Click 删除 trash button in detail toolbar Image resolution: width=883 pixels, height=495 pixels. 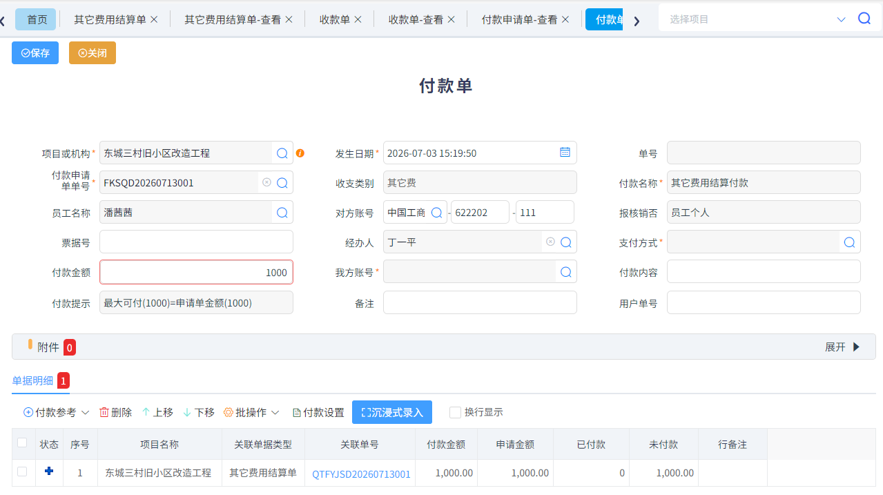(x=115, y=412)
